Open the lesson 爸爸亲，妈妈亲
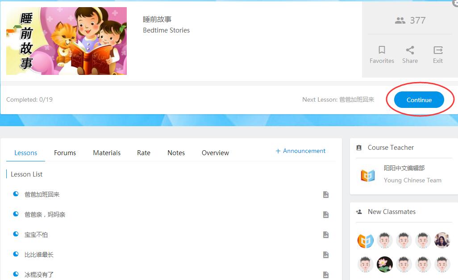Image resolution: width=458 pixels, height=280 pixels. (x=45, y=214)
